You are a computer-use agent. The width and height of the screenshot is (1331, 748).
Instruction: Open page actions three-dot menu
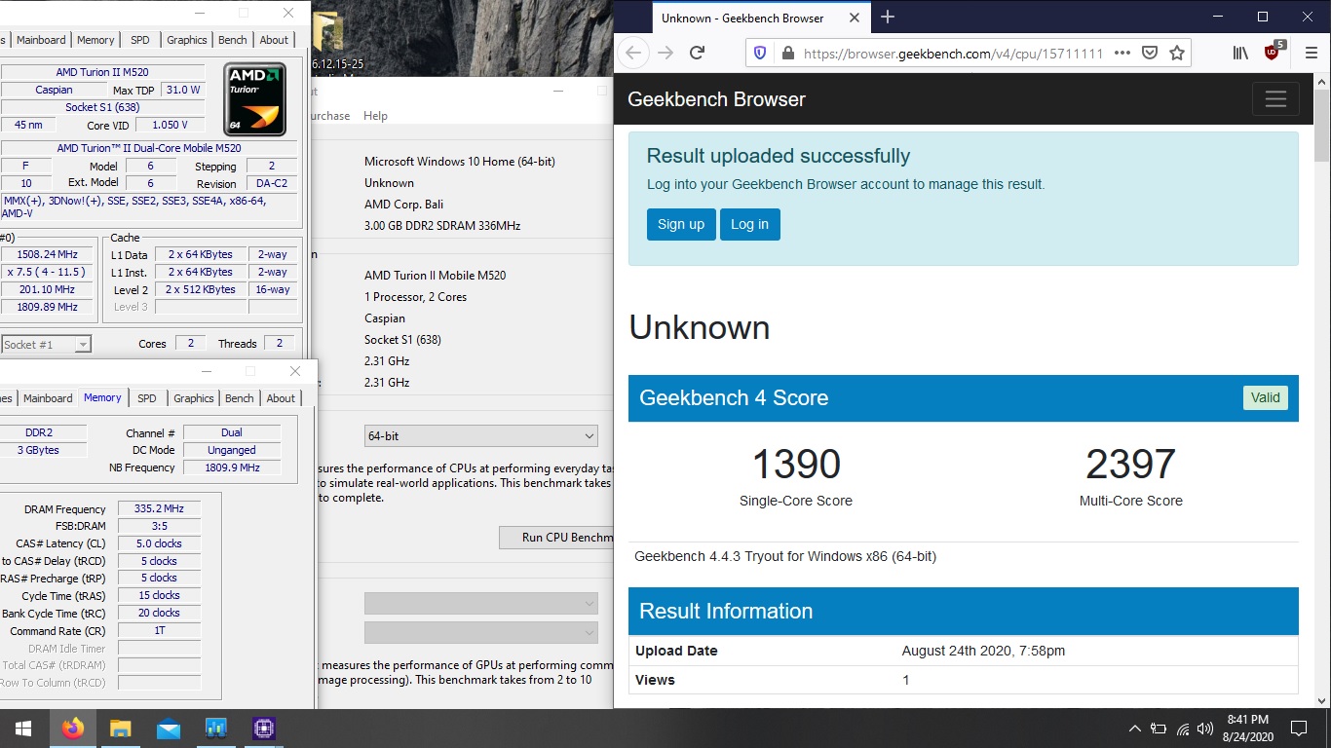click(x=1122, y=53)
